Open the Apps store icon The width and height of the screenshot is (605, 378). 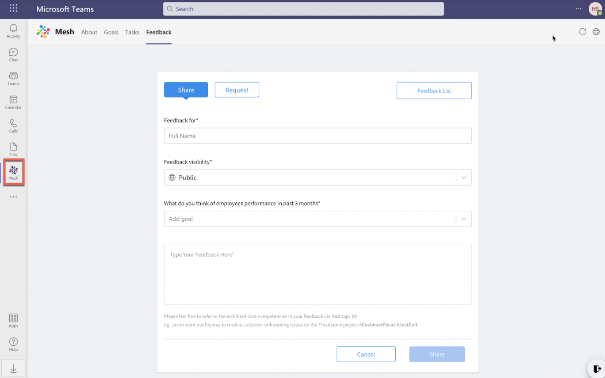tap(13, 320)
